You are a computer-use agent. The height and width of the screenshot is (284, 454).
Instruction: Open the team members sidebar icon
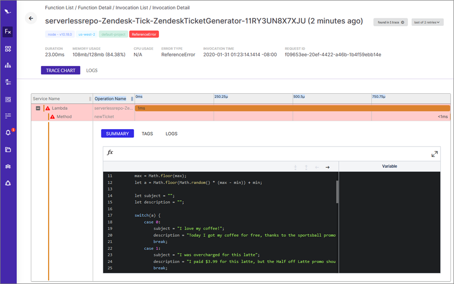[x=8, y=166]
